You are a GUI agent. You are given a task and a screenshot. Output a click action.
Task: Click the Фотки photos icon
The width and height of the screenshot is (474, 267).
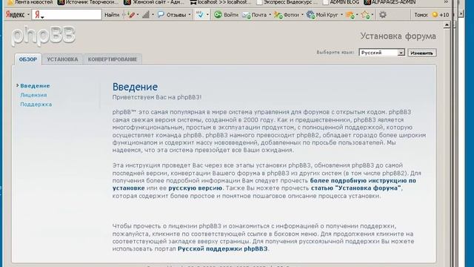[278, 15]
